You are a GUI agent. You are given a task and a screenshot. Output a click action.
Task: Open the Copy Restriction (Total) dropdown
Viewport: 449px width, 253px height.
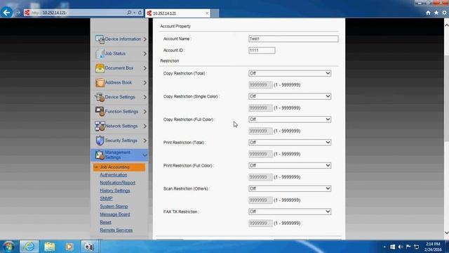290,73
